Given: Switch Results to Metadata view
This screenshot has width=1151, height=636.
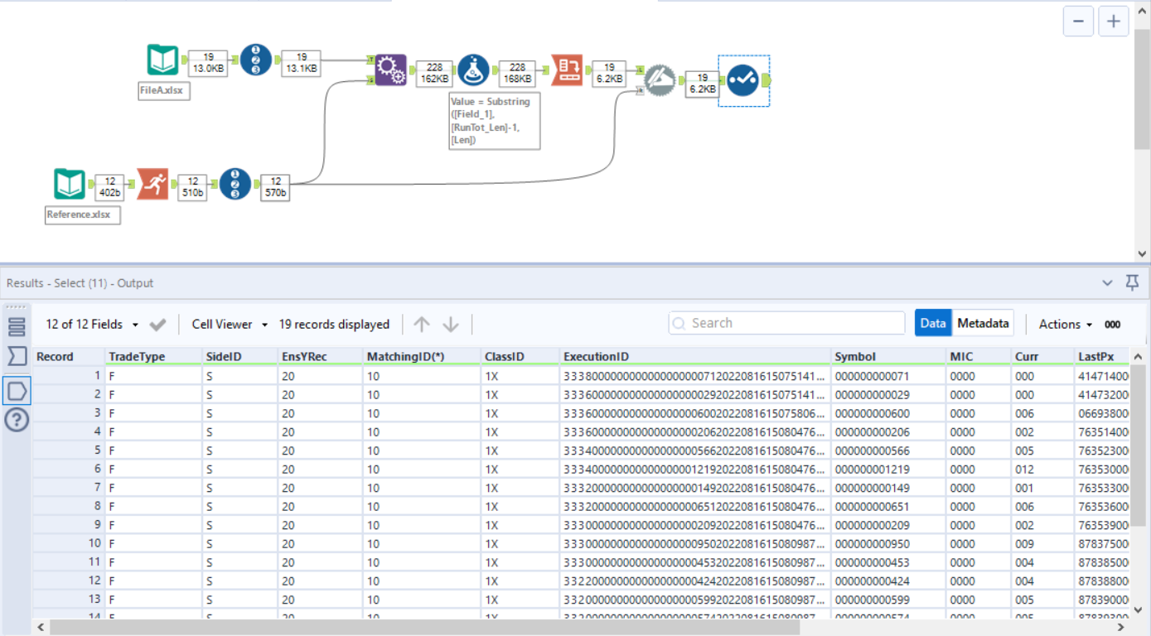Looking at the screenshot, I should point(983,323).
